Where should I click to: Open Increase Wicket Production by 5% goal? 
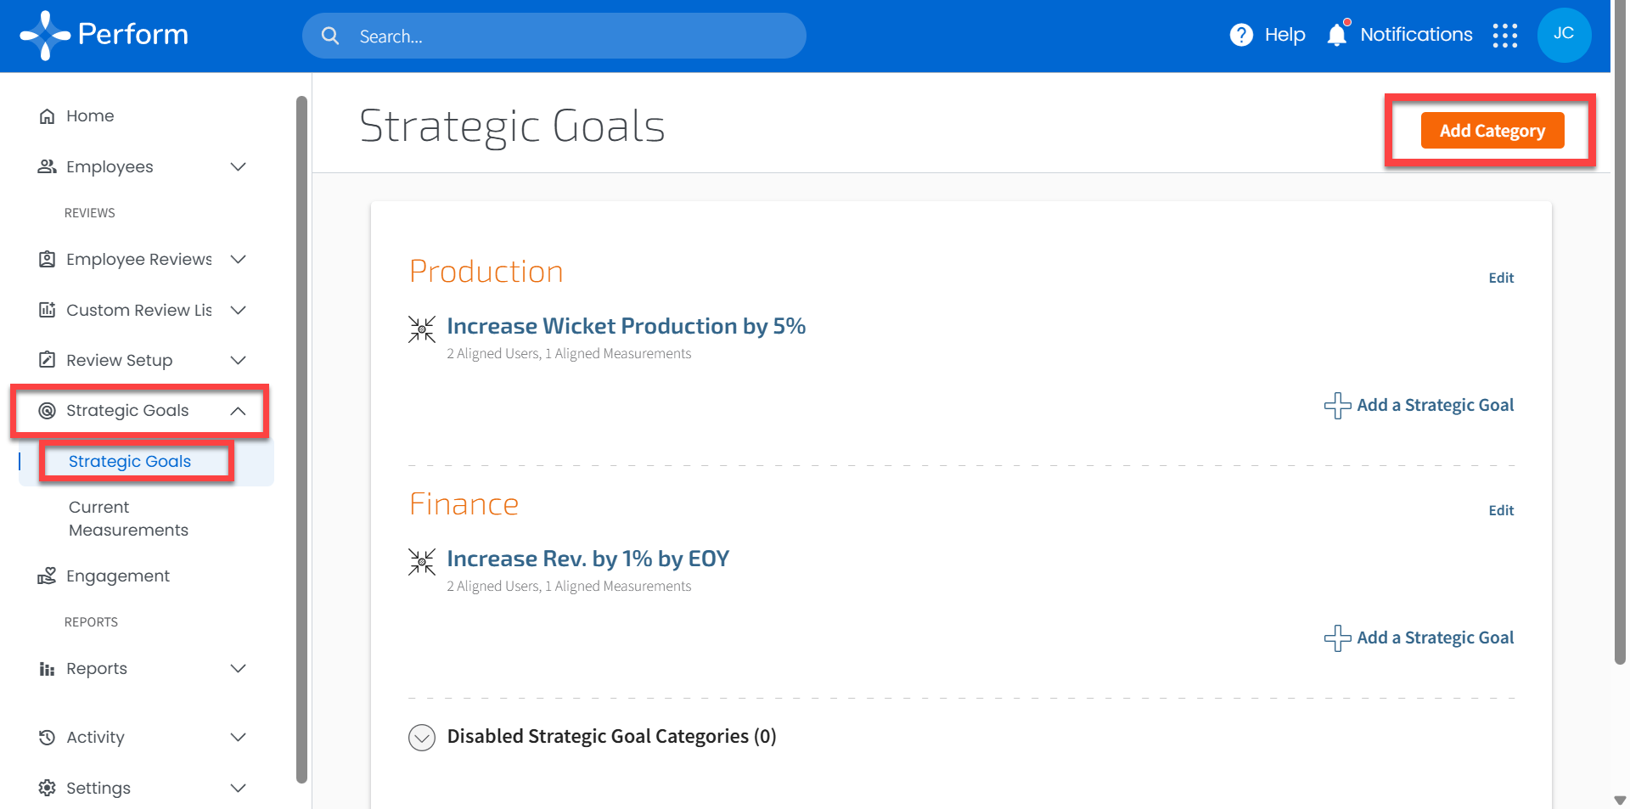click(x=626, y=326)
